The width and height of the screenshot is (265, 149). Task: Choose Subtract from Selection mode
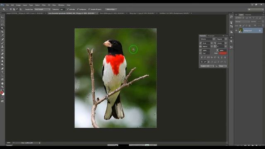17,9
